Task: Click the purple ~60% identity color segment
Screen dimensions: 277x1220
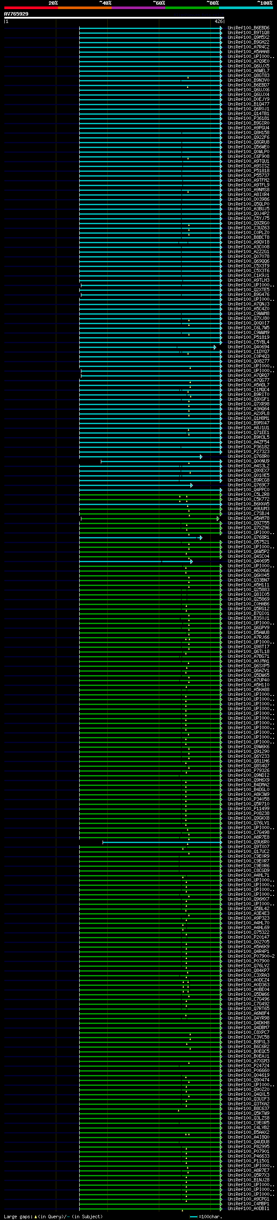Action: click(138, 8)
